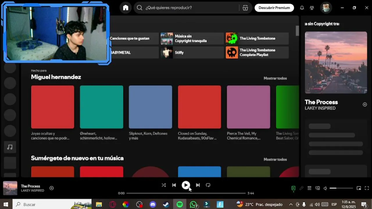Open Windows Start menu

pyautogui.click(x=6, y=204)
